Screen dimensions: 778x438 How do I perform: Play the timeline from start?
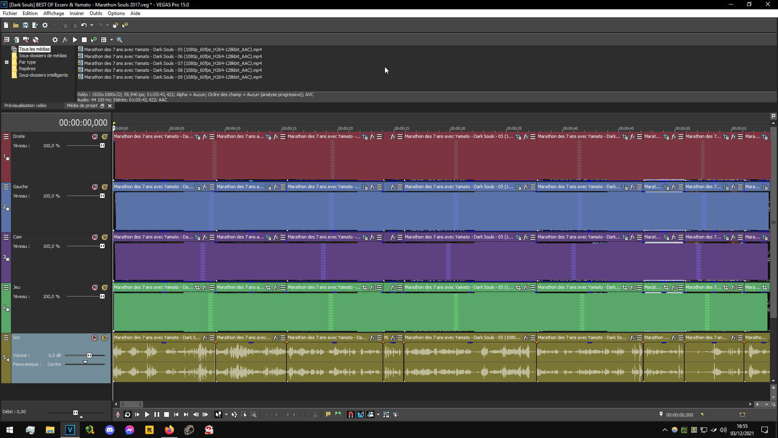[x=137, y=414]
